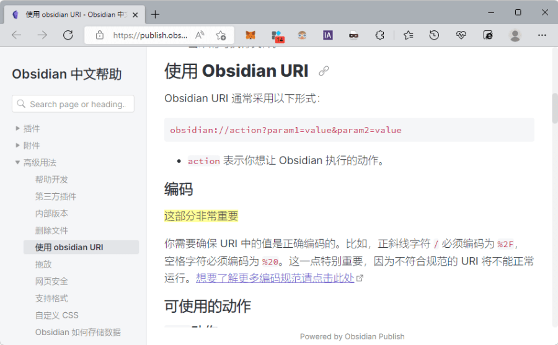558x345 pixels.
Task: Open the 删除文件 page
Action: 51,230
